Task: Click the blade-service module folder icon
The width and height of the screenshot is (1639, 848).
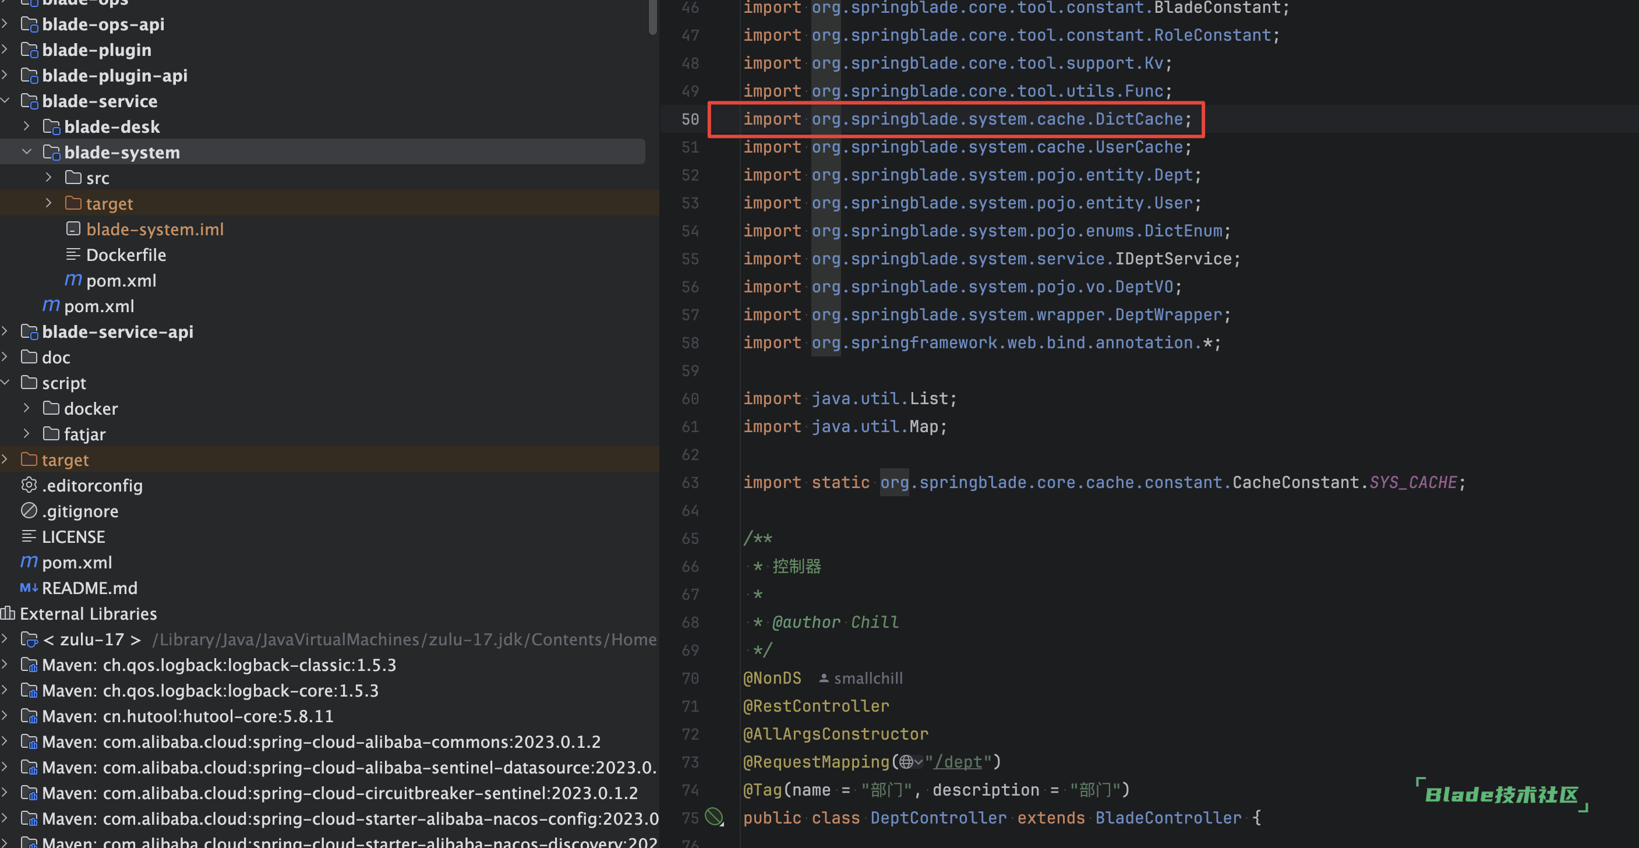Action: coord(29,101)
